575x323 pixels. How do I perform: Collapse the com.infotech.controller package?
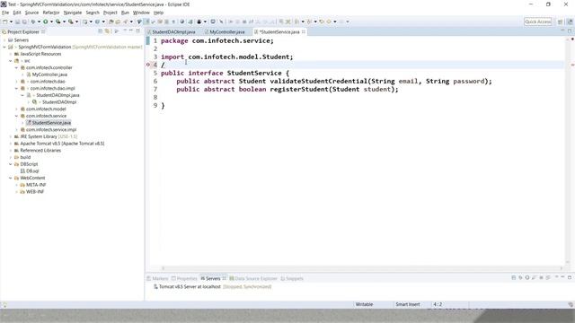point(16,68)
